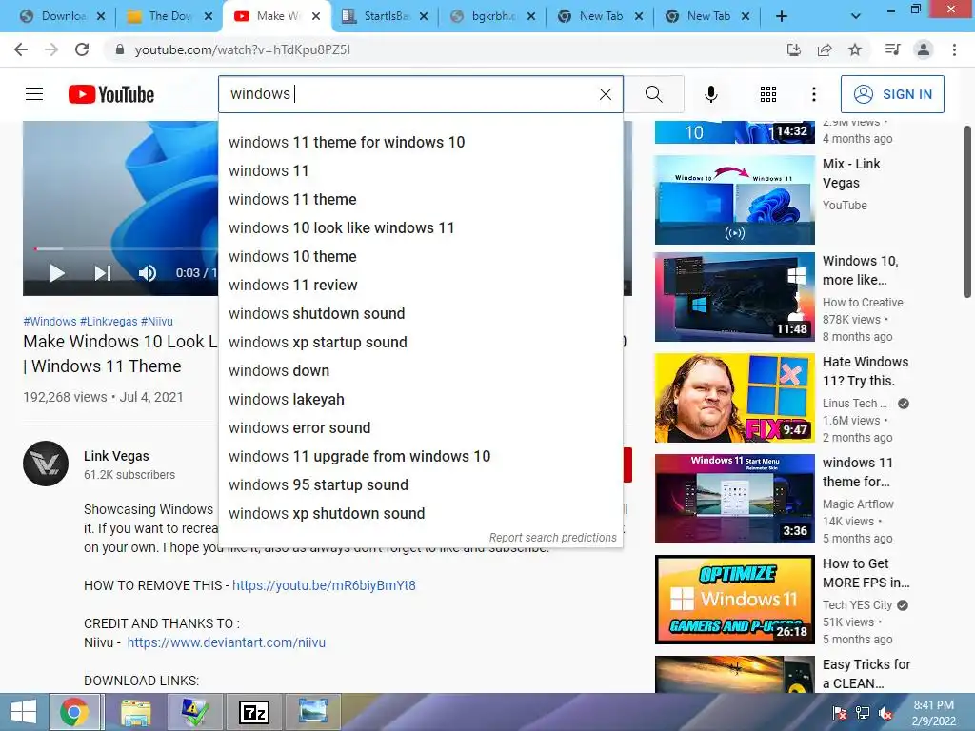Open the Windows Start button
The height and width of the screenshot is (731, 975).
pyautogui.click(x=24, y=712)
